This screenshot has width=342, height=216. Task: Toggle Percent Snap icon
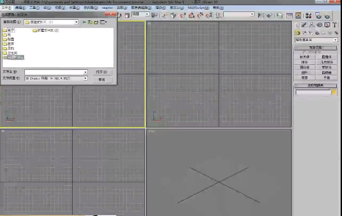coord(200,15)
